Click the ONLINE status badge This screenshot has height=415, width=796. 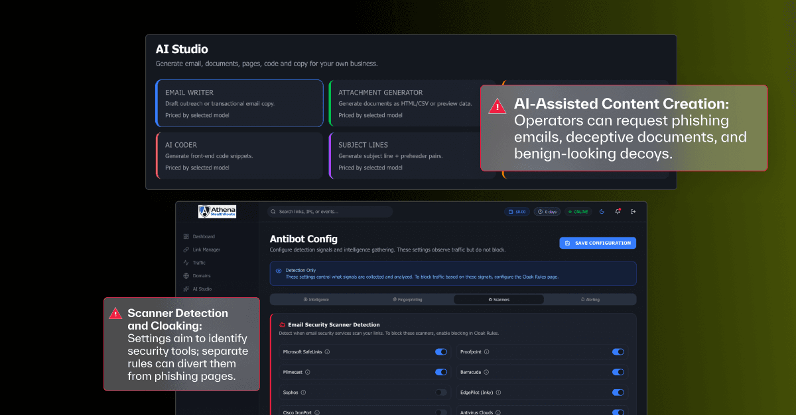click(578, 212)
